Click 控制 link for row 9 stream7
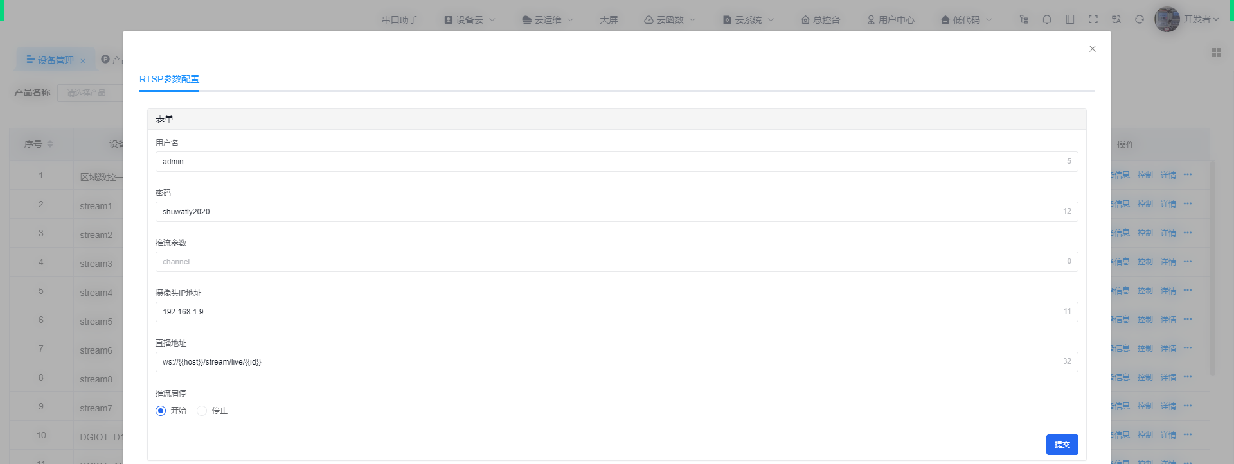Image resolution: width=1234 pixels, height=464 pixels. (x=1145, y=406)
